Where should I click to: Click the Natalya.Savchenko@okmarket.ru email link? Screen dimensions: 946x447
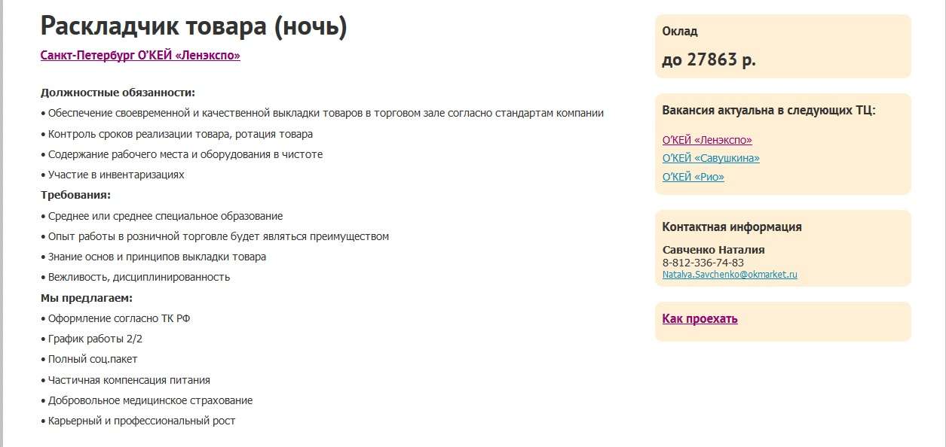pos(730,275)
